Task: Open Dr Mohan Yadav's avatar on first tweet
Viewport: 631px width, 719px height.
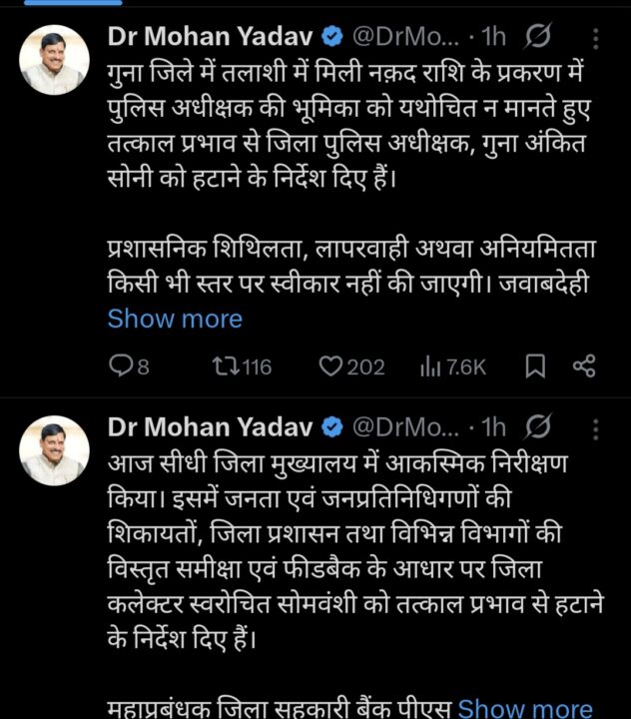Action: pyautogui.click(x=54, y=62)
